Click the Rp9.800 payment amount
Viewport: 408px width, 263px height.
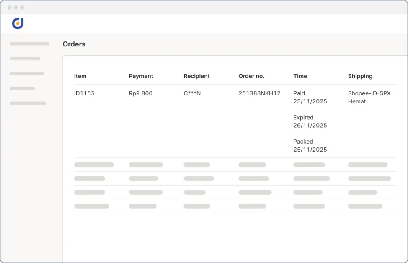tap(140, 93)
